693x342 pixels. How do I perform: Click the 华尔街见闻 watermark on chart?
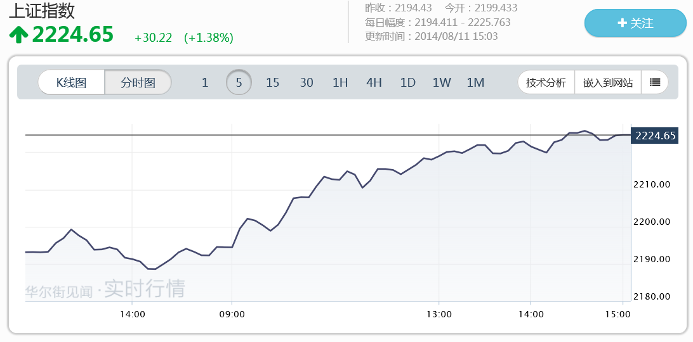click(59, 291)
